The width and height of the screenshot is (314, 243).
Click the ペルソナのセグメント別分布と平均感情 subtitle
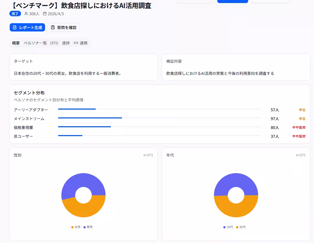[x=48, y=100]
